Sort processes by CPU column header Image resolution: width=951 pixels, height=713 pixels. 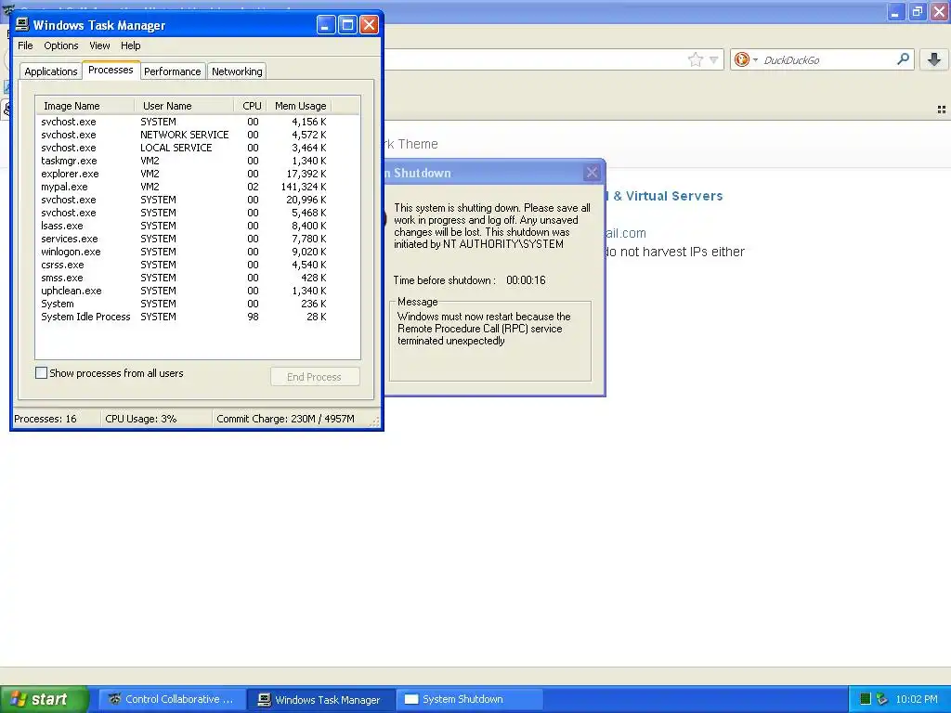251,106
